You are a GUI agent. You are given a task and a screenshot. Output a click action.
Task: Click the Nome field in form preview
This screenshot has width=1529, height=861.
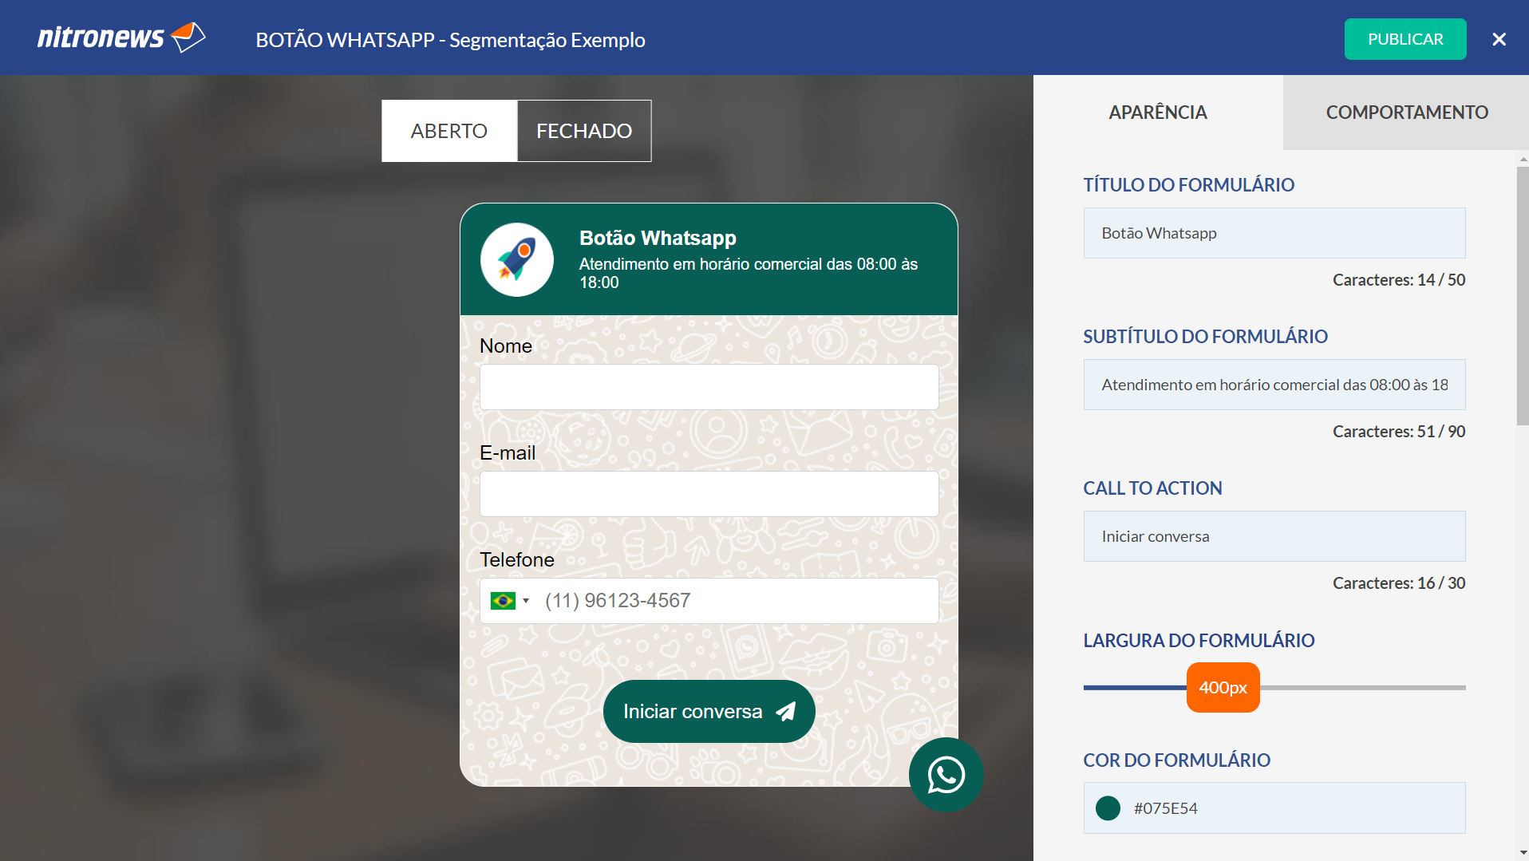point(709,387)
